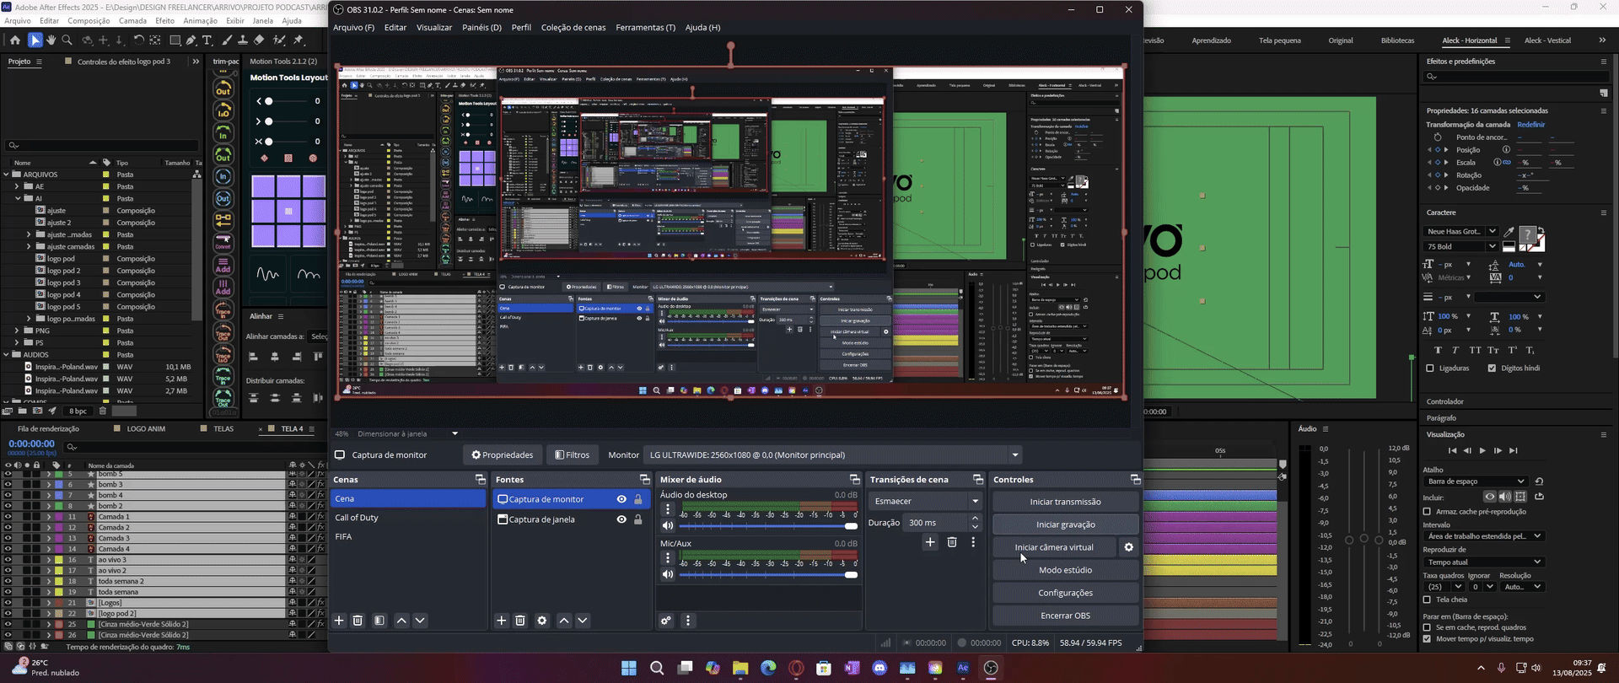
Task: Adjust the Áudio do desktop volume slider
Action: [768, 526]
